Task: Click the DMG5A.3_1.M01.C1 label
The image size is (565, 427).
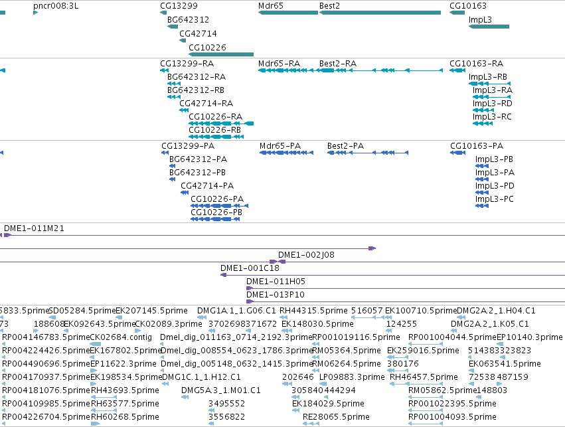Action: point(221,390)
